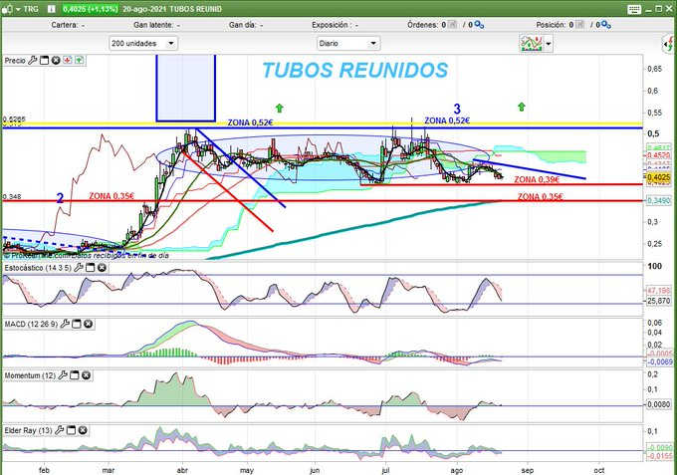
Task: Open the Posición list icon
Action: 579,25
